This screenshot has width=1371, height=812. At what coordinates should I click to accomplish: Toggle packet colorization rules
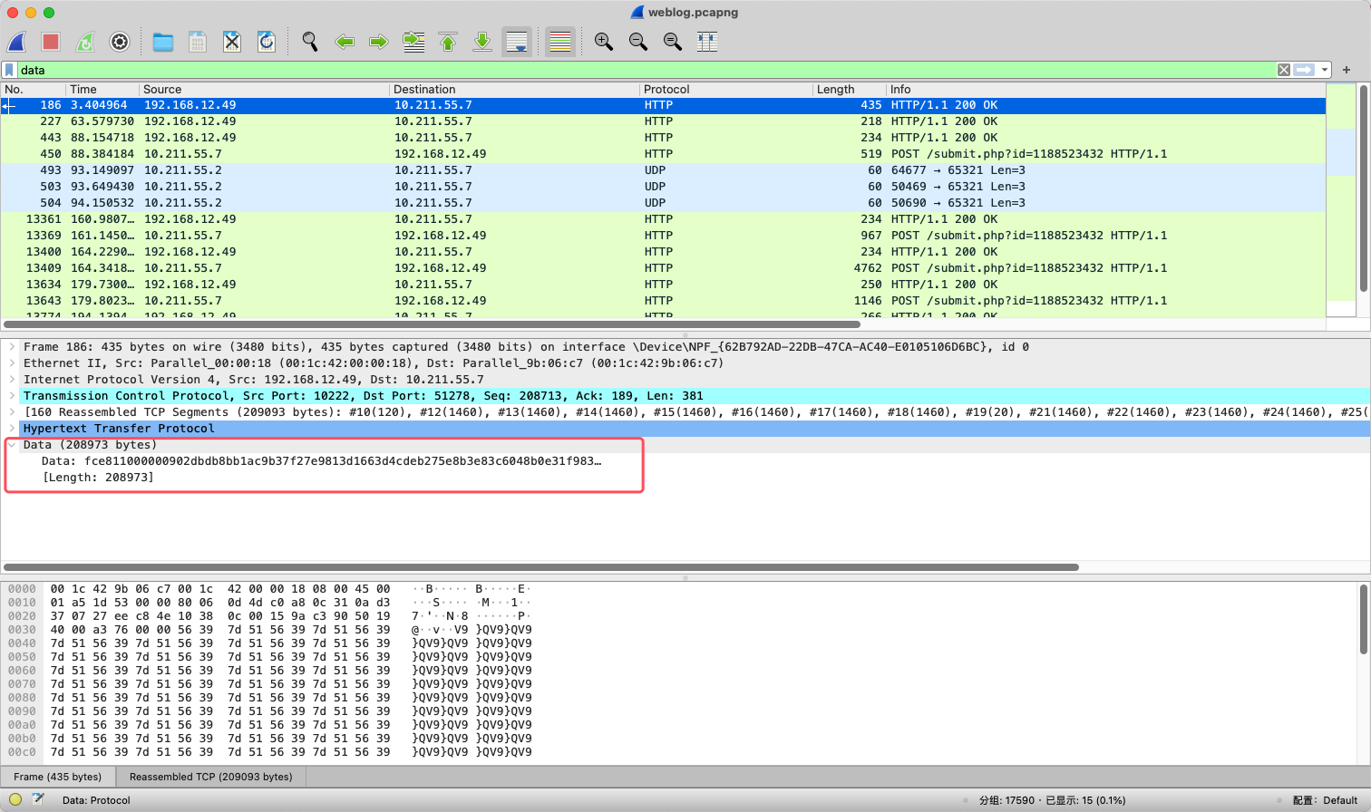click(x=560, y=42)
